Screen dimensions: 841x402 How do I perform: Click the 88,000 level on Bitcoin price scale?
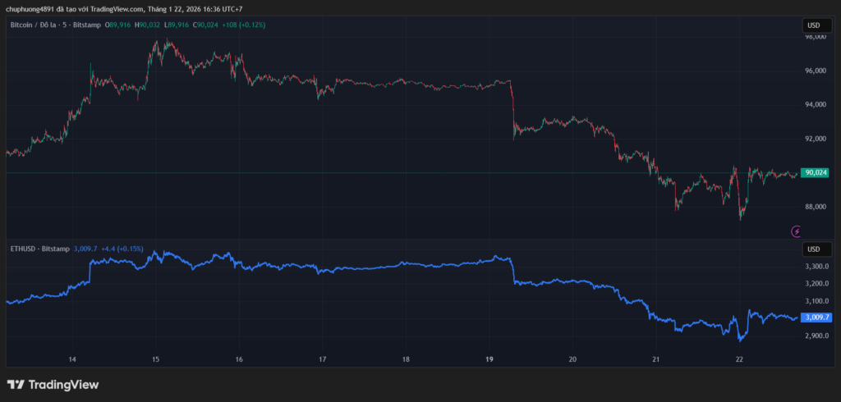point(815,207)
